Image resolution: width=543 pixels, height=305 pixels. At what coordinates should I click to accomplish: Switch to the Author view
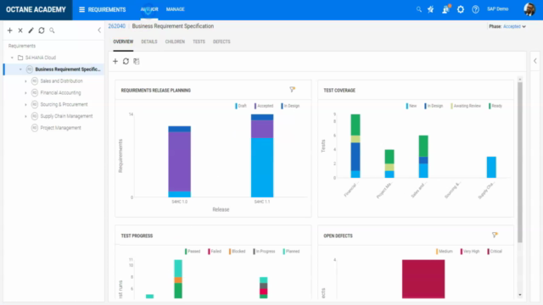[149, 9]
